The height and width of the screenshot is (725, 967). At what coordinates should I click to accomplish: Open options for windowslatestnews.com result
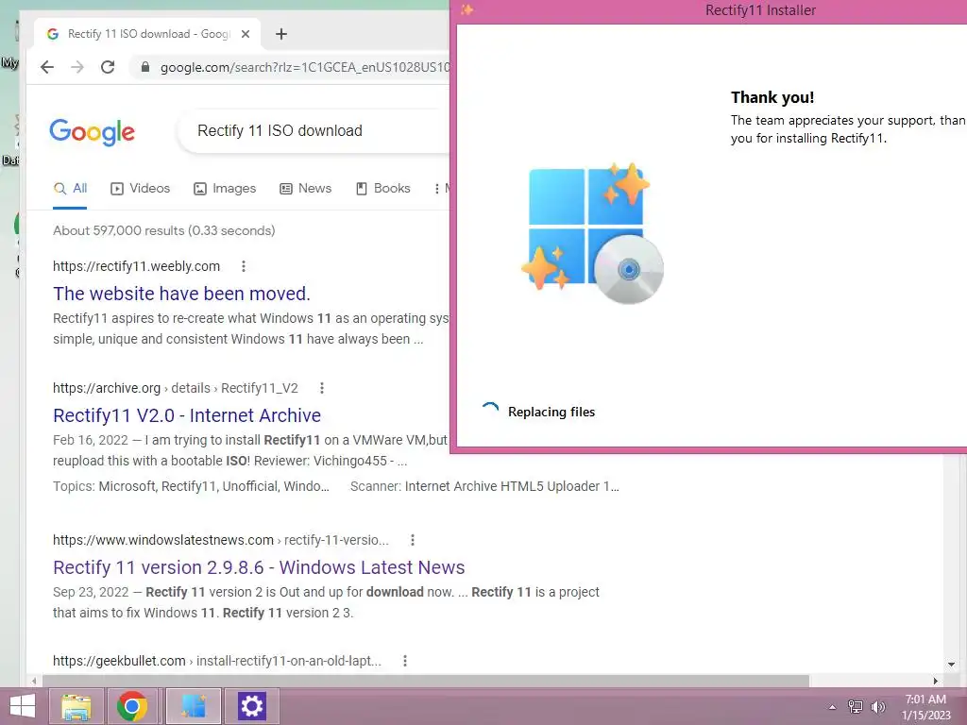413,540
